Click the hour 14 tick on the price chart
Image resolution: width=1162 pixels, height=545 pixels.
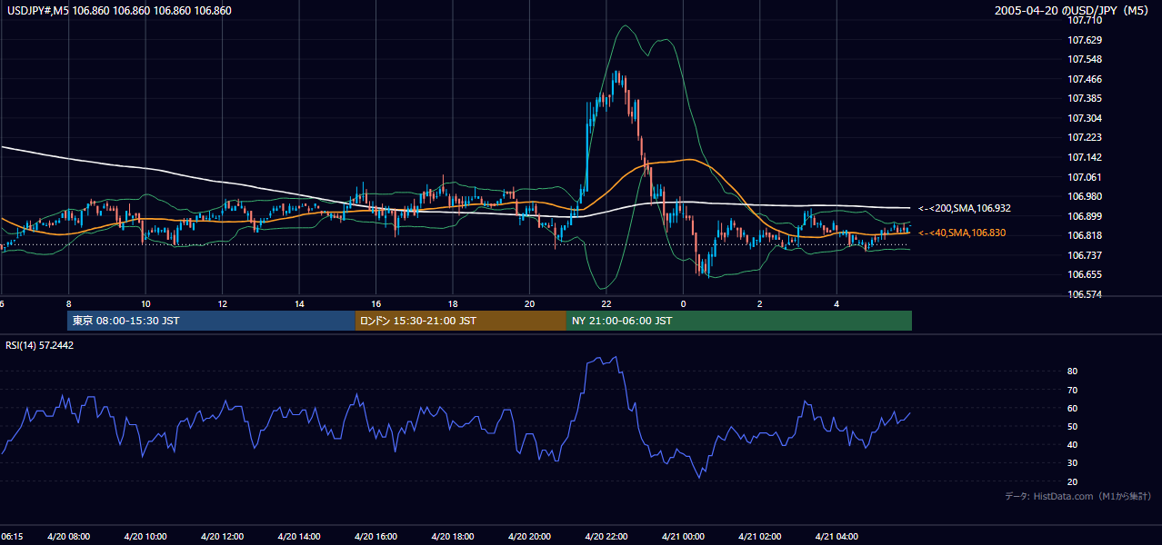pyautogui.click(x=299, y=304)
